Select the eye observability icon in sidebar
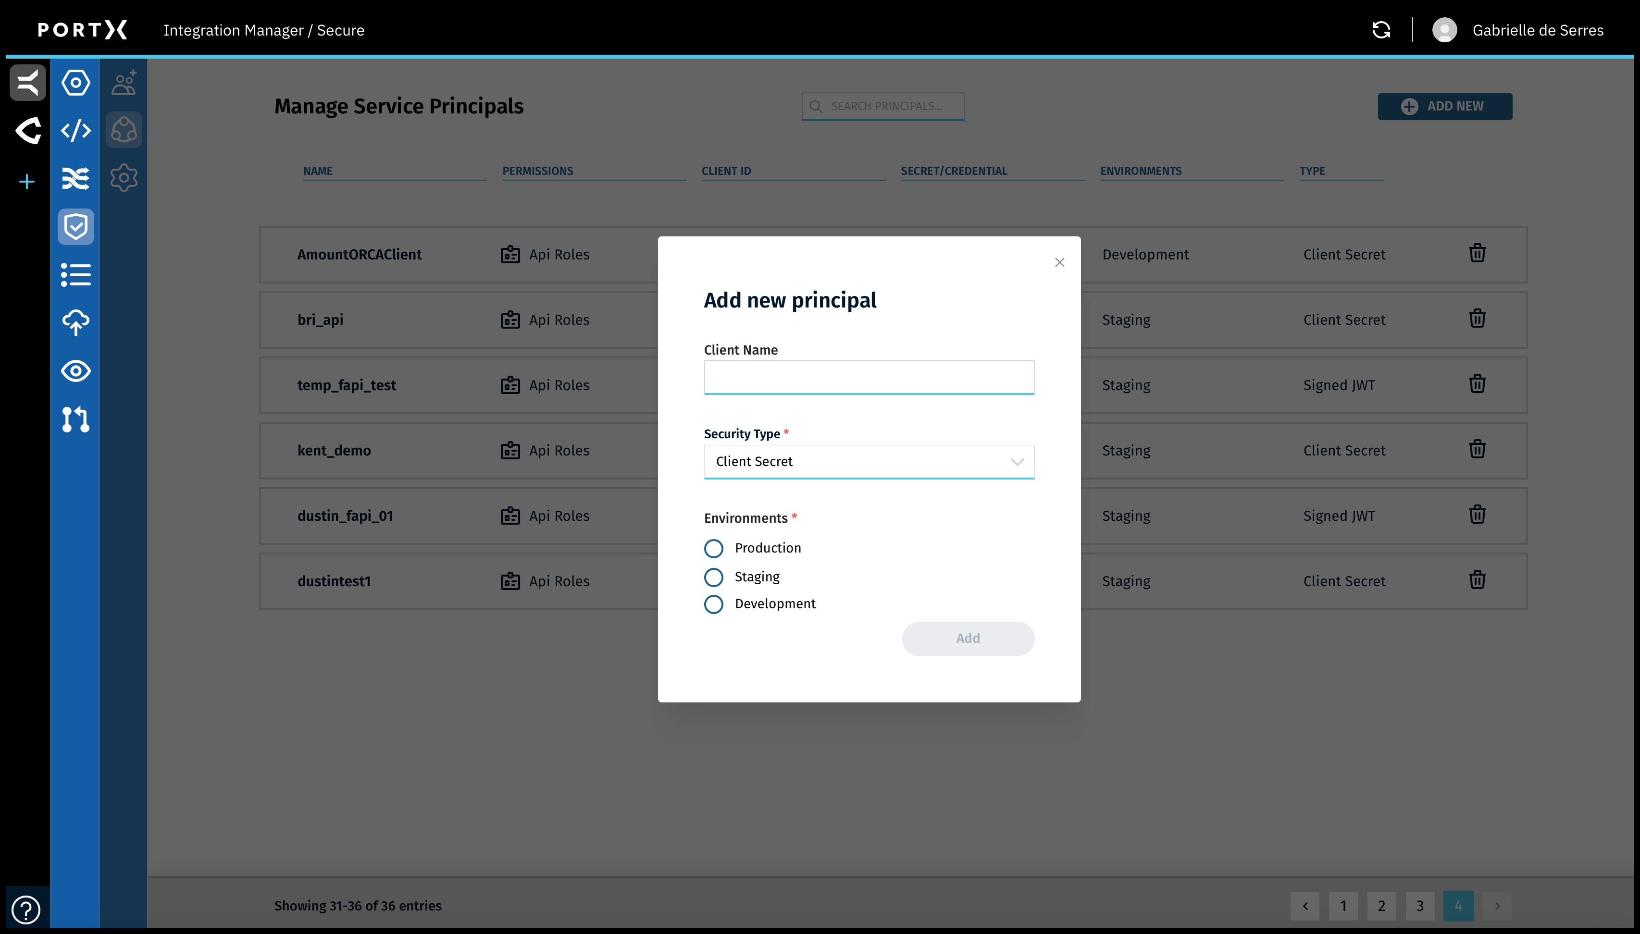 76,371
